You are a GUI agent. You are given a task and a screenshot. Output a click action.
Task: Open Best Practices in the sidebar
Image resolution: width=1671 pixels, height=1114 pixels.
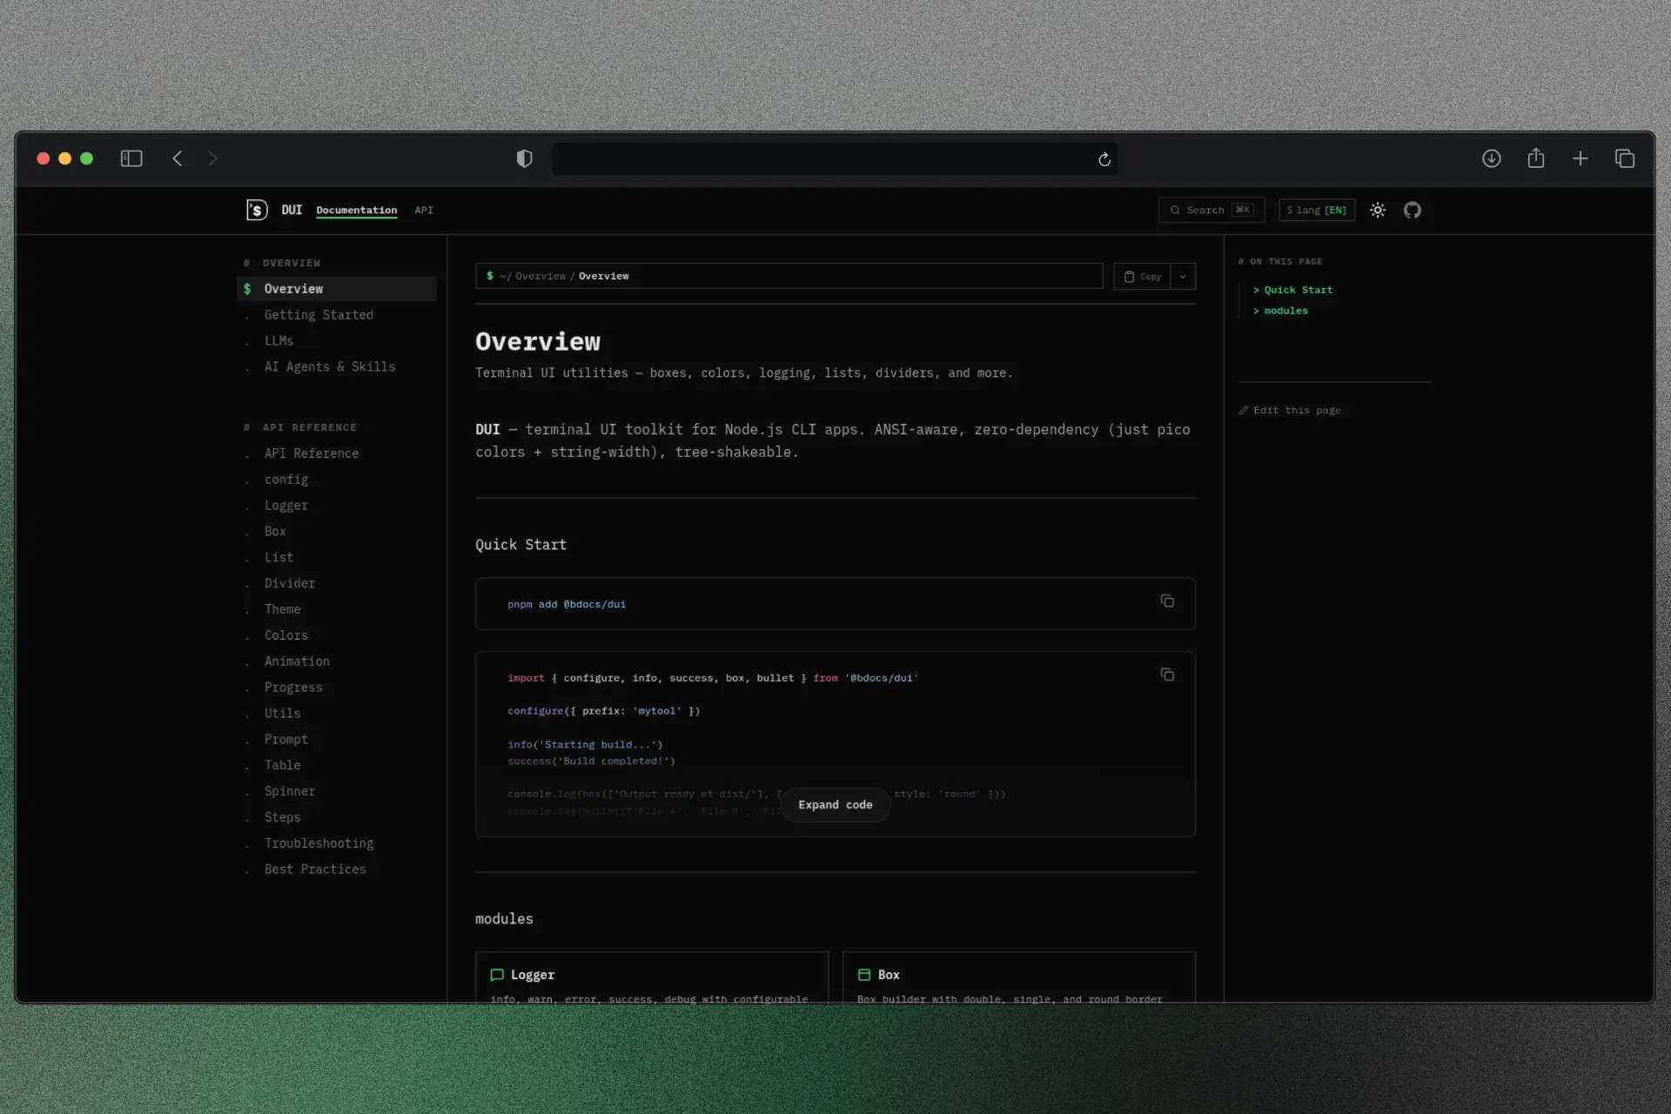coord(315,869)
